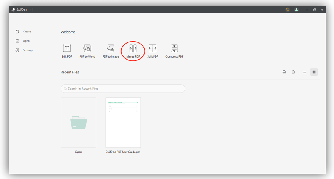Expand the SwifDoo title dropdown arrow
The height and width of the screenshot is (179, 334).
point(31,10)
